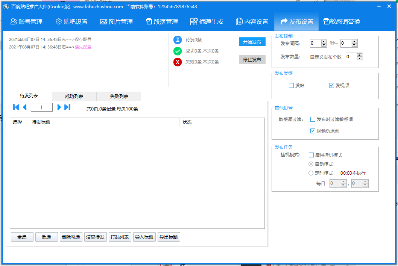Screen dimensions: 398x266
Task: Click the 反选 invert selection button
Action: (x=46, y=237)
